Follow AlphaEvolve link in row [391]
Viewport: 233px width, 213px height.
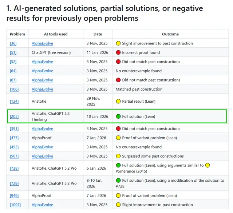(x=42, y=129)
